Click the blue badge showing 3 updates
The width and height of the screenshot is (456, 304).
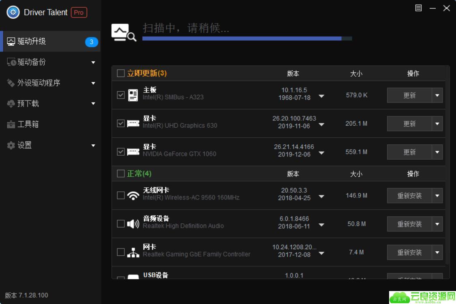91,42
